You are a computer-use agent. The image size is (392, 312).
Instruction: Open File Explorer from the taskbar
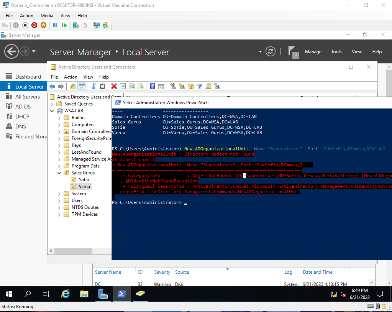click(x=84, y=294)
